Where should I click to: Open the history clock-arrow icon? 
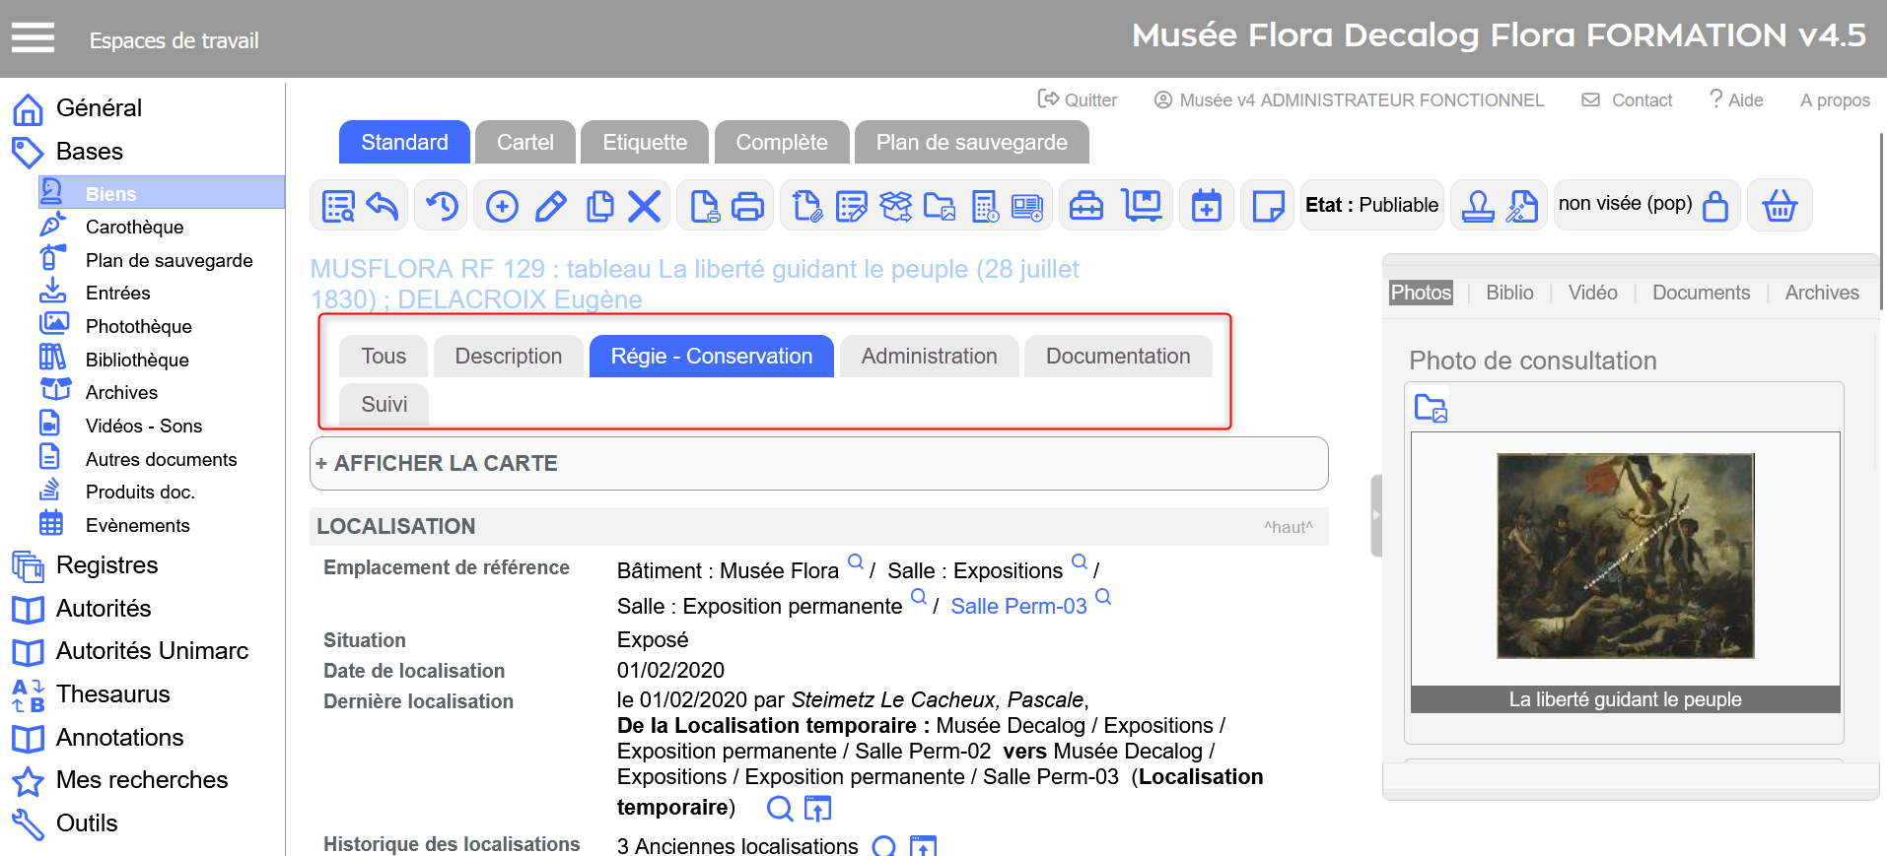click(442, 207)
